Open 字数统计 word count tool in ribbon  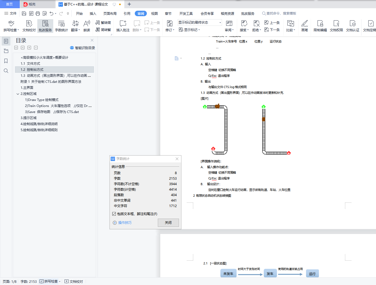(61, 26)
